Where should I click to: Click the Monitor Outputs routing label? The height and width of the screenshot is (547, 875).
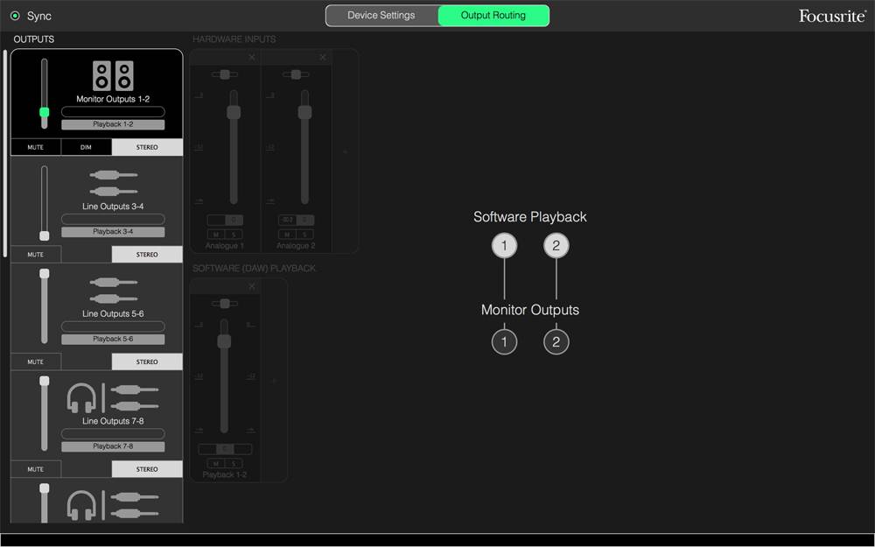tap(530, 310)
